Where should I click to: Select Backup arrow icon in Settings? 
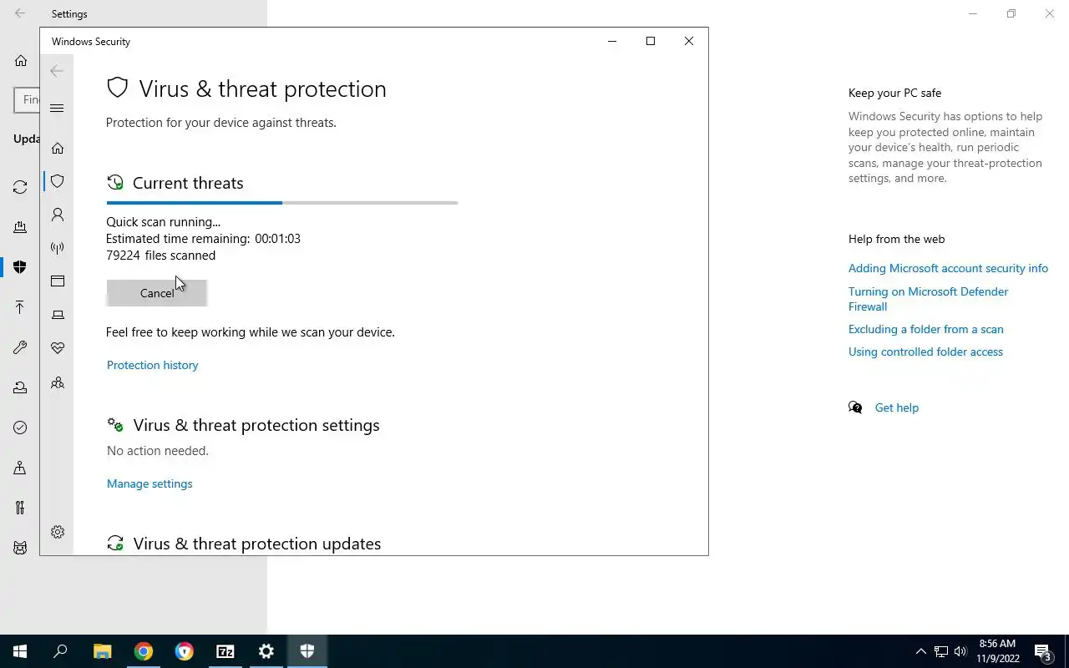[20, 307]
